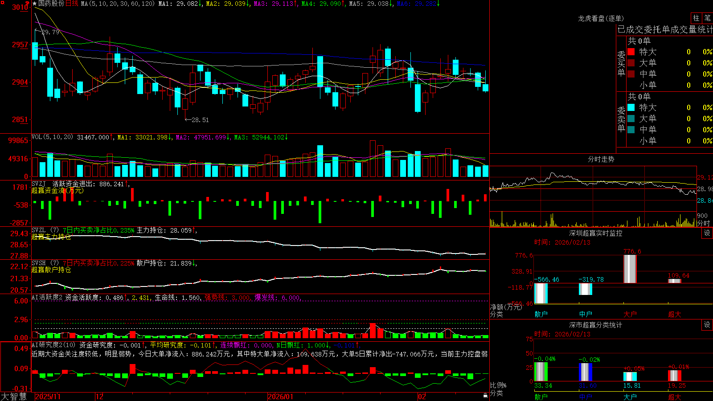
Task: Open settings 设 for 深市超赢分类统计
Action: click(x=707, y=325)
